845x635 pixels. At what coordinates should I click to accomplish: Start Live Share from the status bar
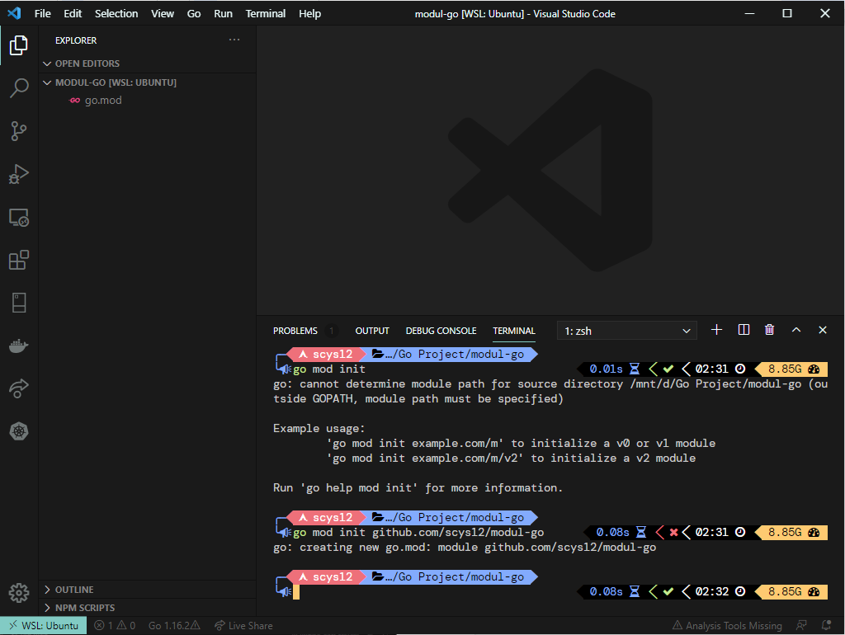pos(243,626)
